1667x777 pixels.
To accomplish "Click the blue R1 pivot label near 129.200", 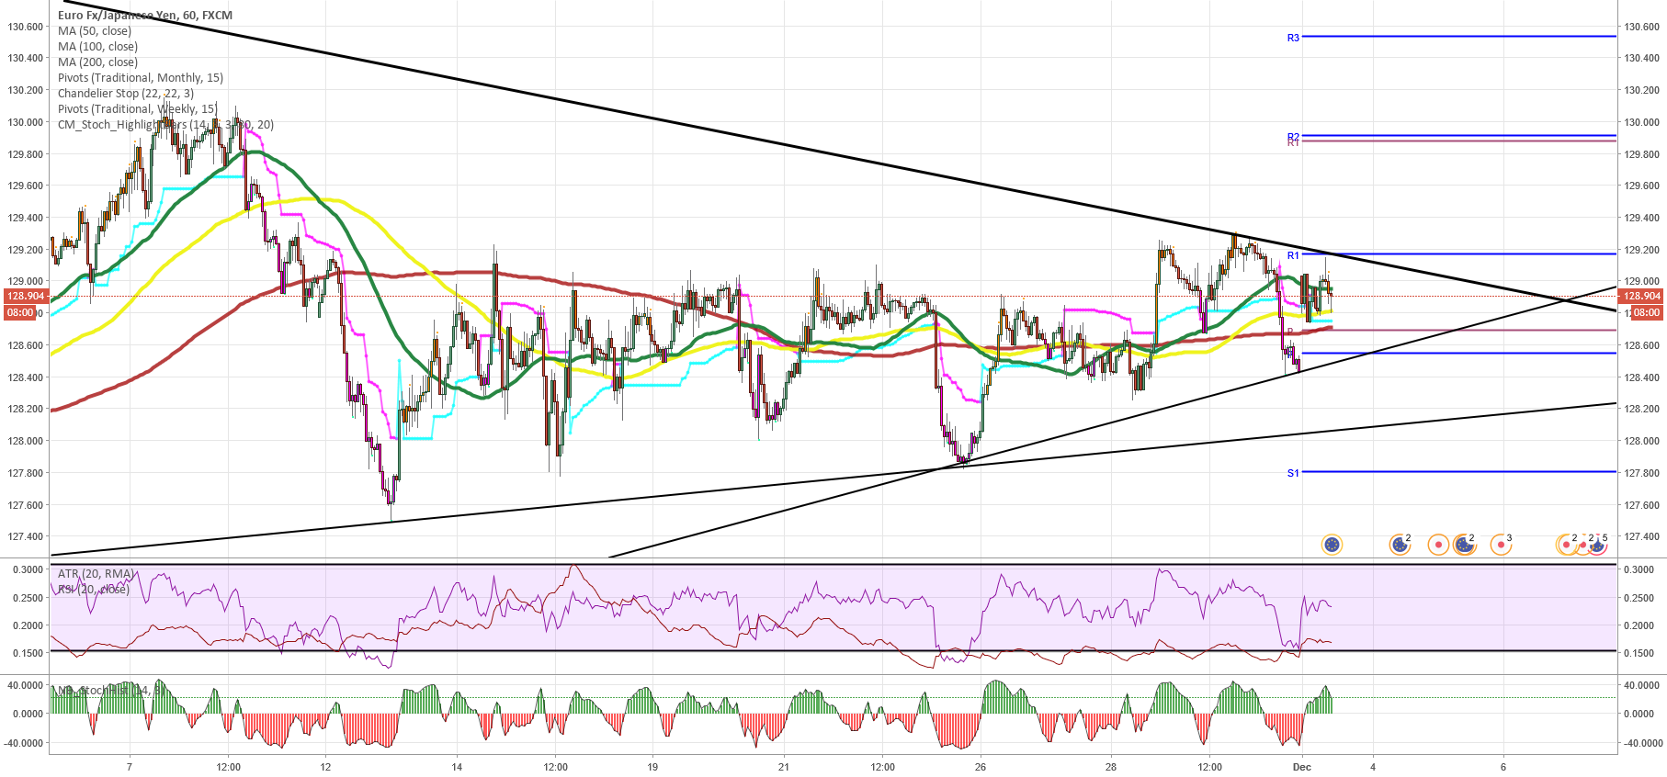I will click(1293, 255).
